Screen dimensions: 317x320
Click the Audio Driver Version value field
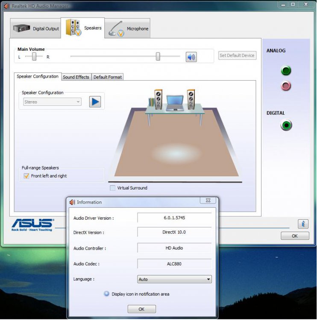(x=174, y=218)
